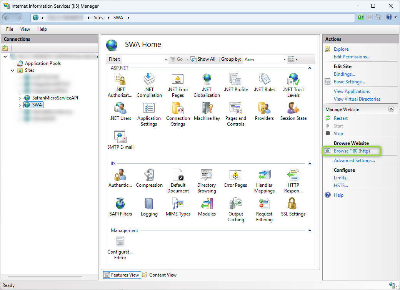This screenshot has height=290, width=400.
Task: Open Handler Mappings feature
Action: (x=264, y=181)
